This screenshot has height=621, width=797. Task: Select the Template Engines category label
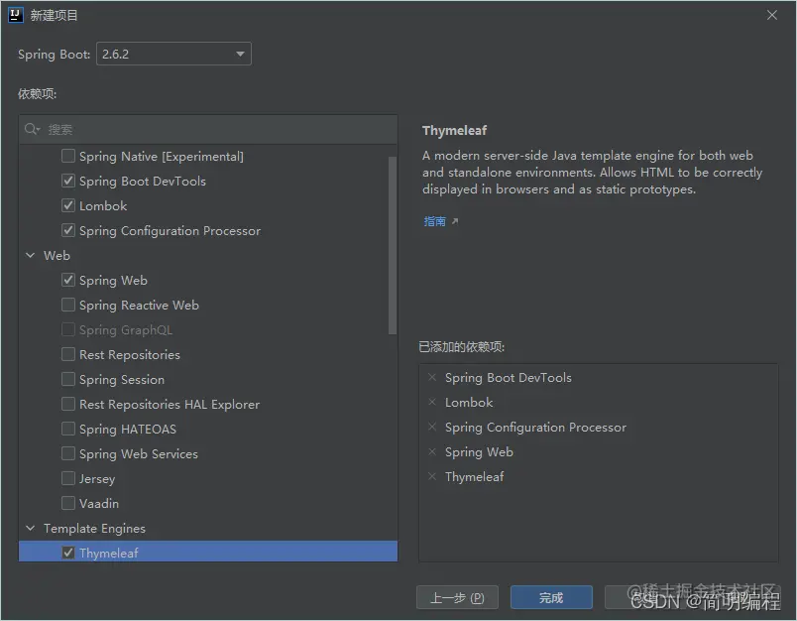pyautogui.click(x=94, y=529)
